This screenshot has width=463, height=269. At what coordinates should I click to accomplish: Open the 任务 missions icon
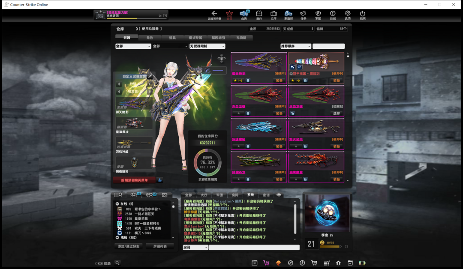click(x=303, y=15)
